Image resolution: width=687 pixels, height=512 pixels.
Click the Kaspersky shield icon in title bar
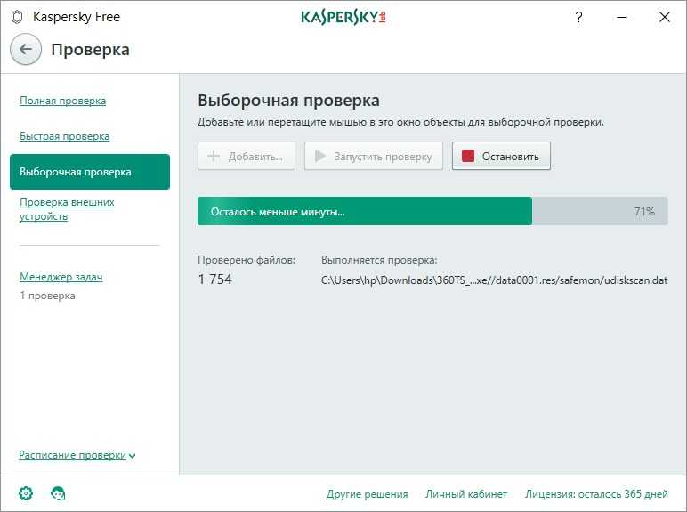point(17,17)
